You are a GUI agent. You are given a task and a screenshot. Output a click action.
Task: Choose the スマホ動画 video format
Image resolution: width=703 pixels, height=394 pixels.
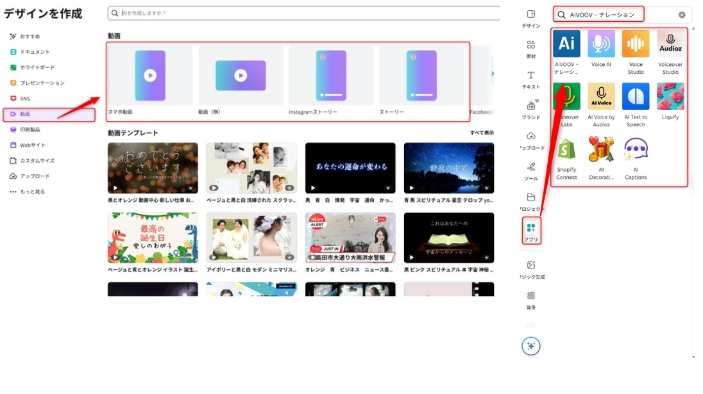pos(150,76)
